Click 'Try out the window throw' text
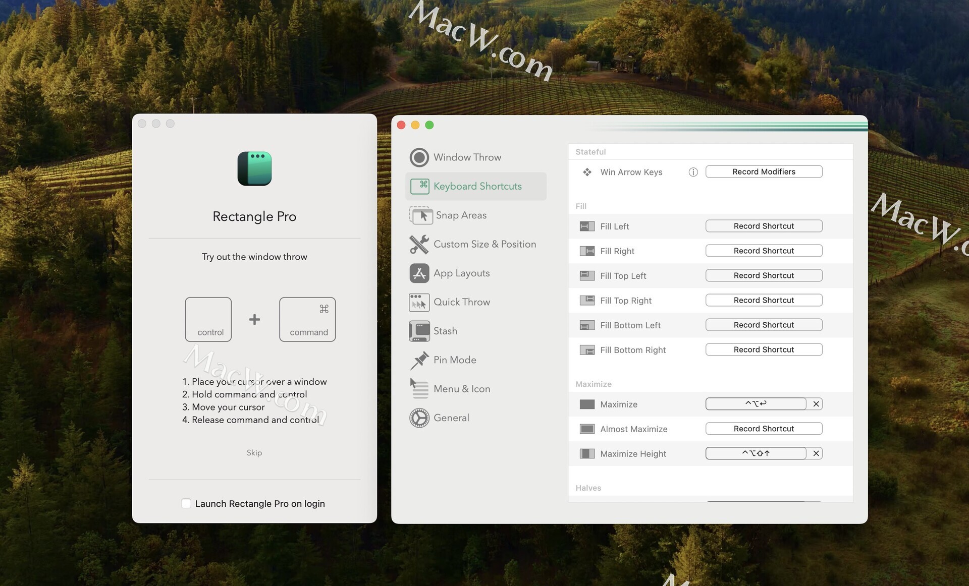Image resolution: width=969 pixels, height=586 pixels. point(254,257)
